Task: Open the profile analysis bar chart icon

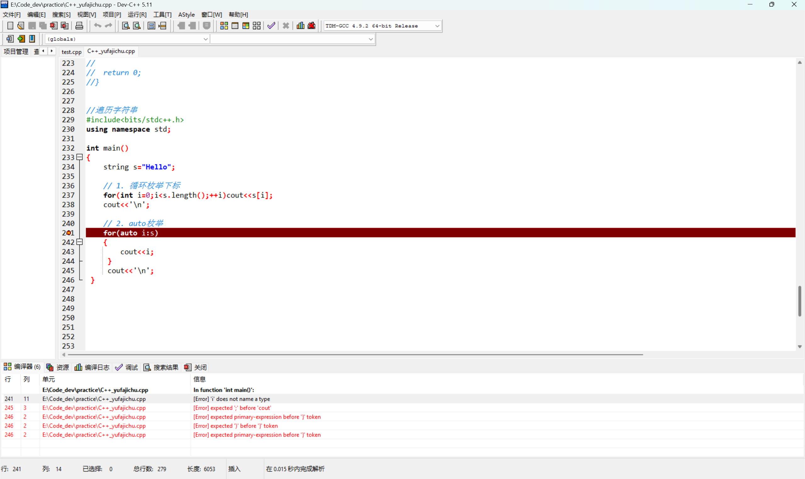Action: point(300,26)
